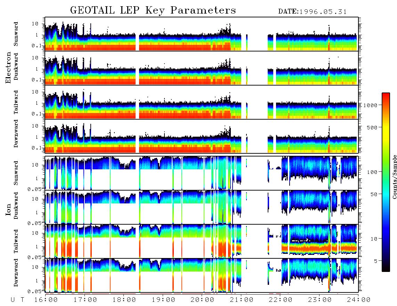Click the Ion Dawnward spectrogram panel

[x=202, y=275]
